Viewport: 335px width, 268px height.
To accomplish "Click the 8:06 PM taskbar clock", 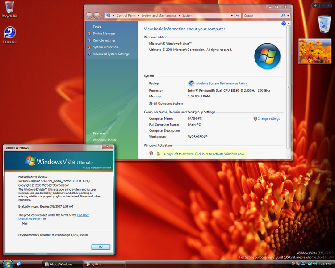I will pos(325,264).
